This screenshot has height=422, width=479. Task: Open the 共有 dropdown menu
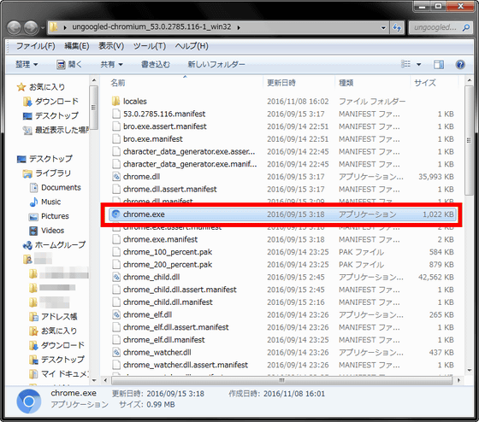click(111, 64)
